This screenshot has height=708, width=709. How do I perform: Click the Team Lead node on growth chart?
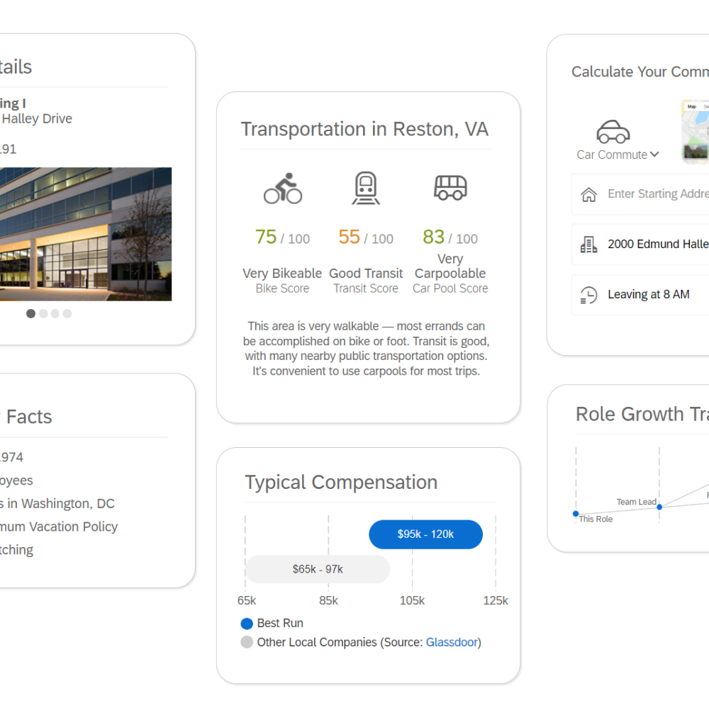pyautogui.click(x=659, y=507)
